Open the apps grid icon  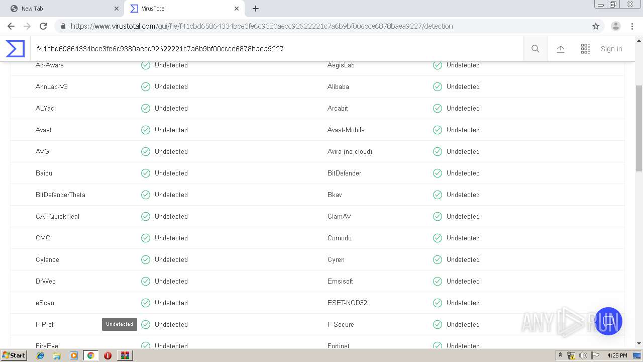pos(586,49)
